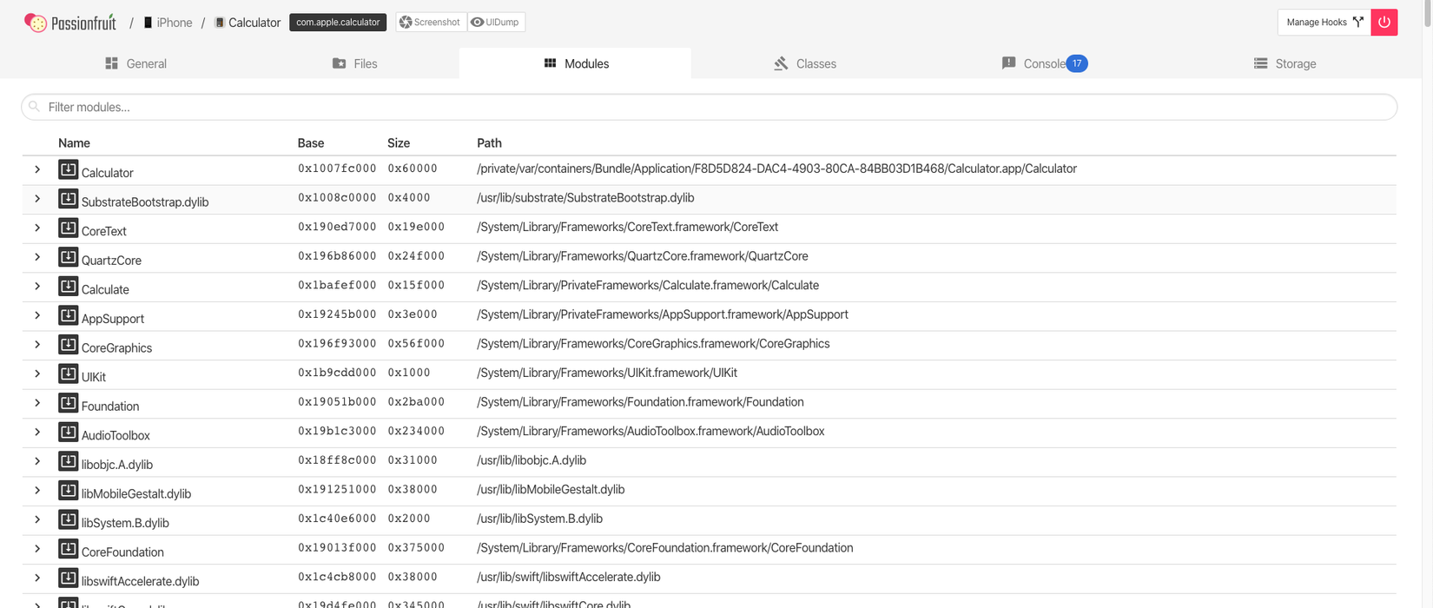1433x608 pixels.
Task: Click the module icon beside CoreText
Action: [68, 228]
